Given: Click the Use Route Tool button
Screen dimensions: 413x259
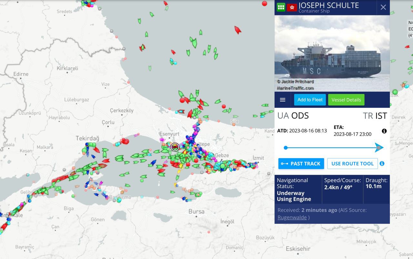Looking at the screenshot, I should pos(352,164).
